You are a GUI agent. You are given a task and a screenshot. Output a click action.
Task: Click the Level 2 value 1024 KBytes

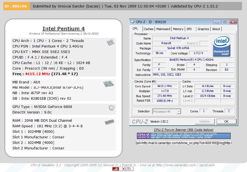click(x=207, y=96)
